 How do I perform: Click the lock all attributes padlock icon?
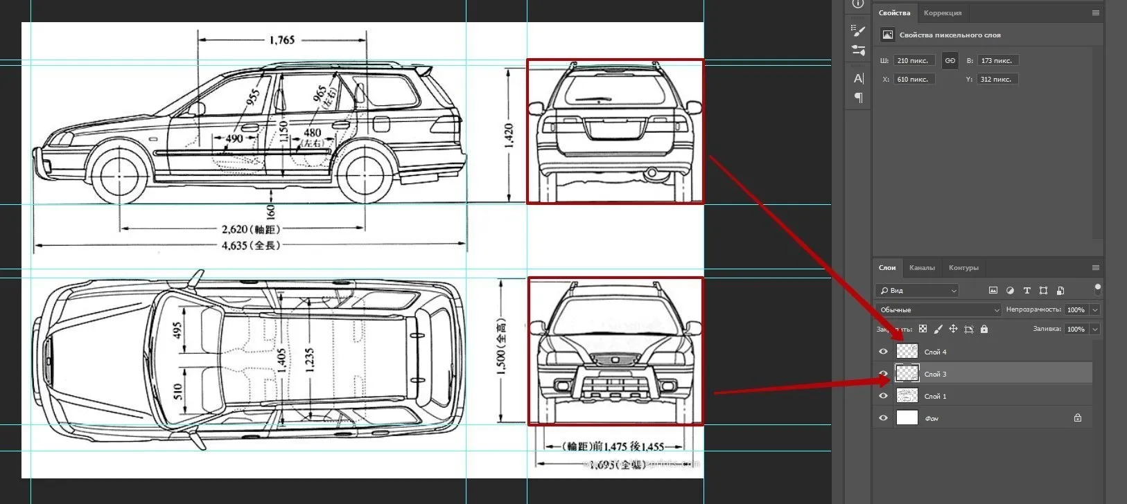click(x=984, y=330)
